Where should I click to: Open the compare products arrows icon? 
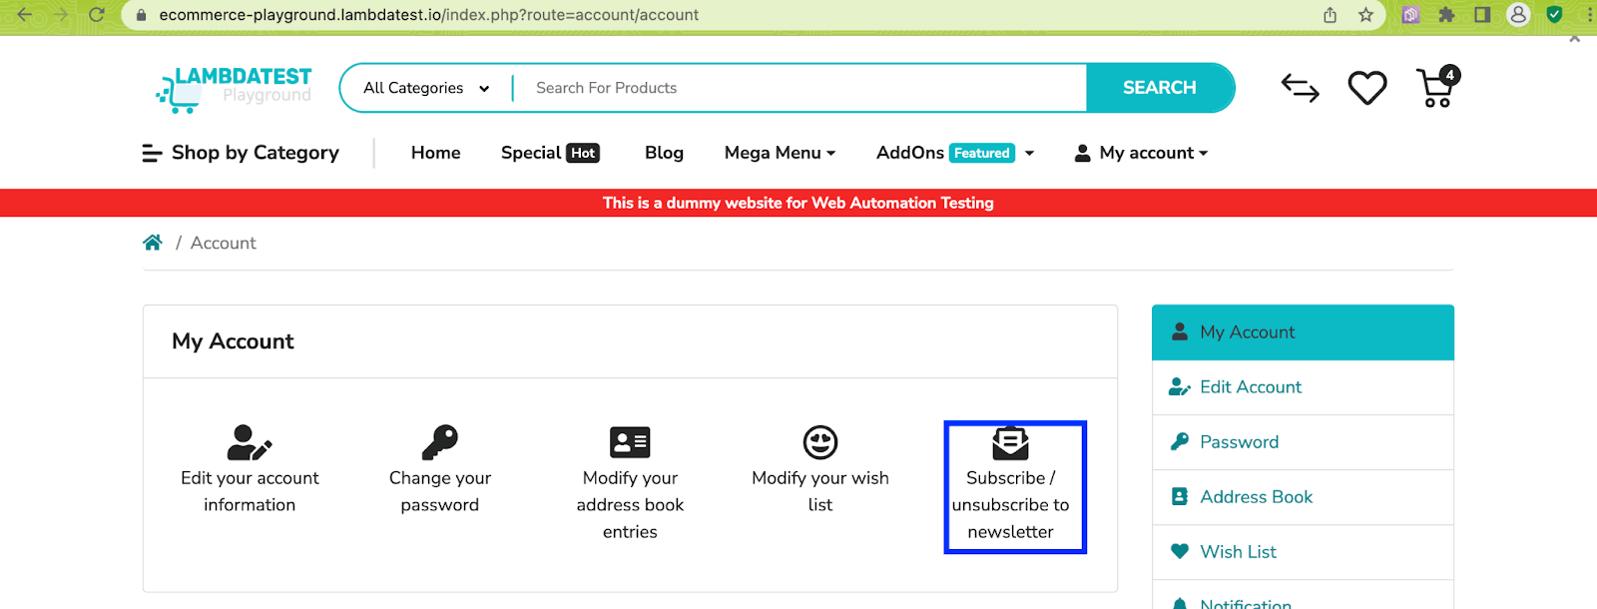pos(1300,88)
